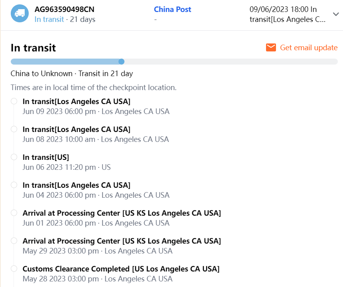Click the transit progress bar handle
This screenshot has height=287, width=343.
[122, 61]
